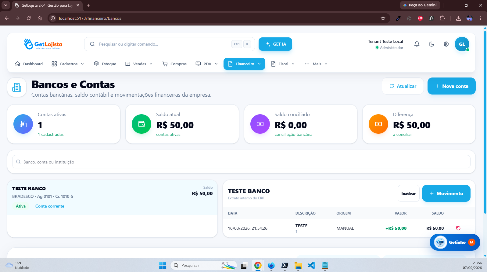487x272 pixels.
Task: Click the GetLojista logo
Action: [x=43, y=44]
